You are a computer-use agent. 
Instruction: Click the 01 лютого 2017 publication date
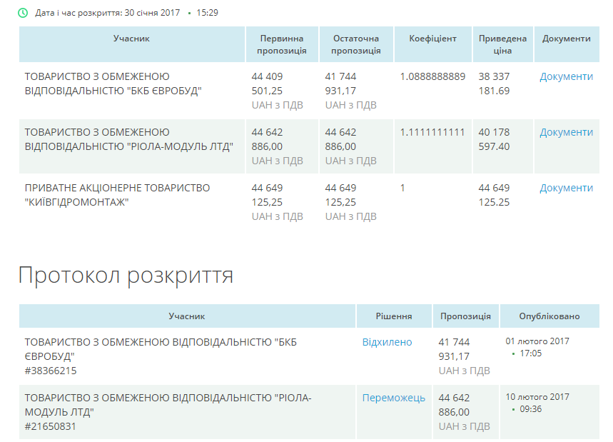pyautogui.click(x=537, y=341)
